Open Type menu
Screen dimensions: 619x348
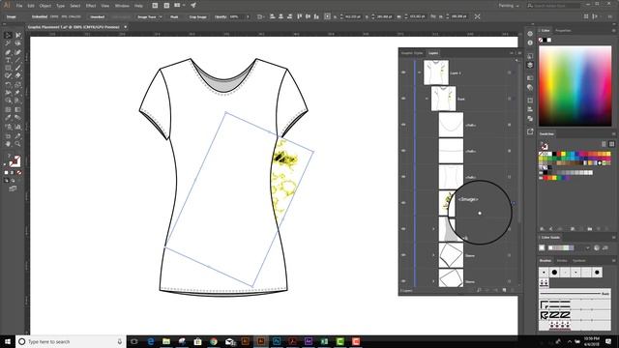click(60, 6)
